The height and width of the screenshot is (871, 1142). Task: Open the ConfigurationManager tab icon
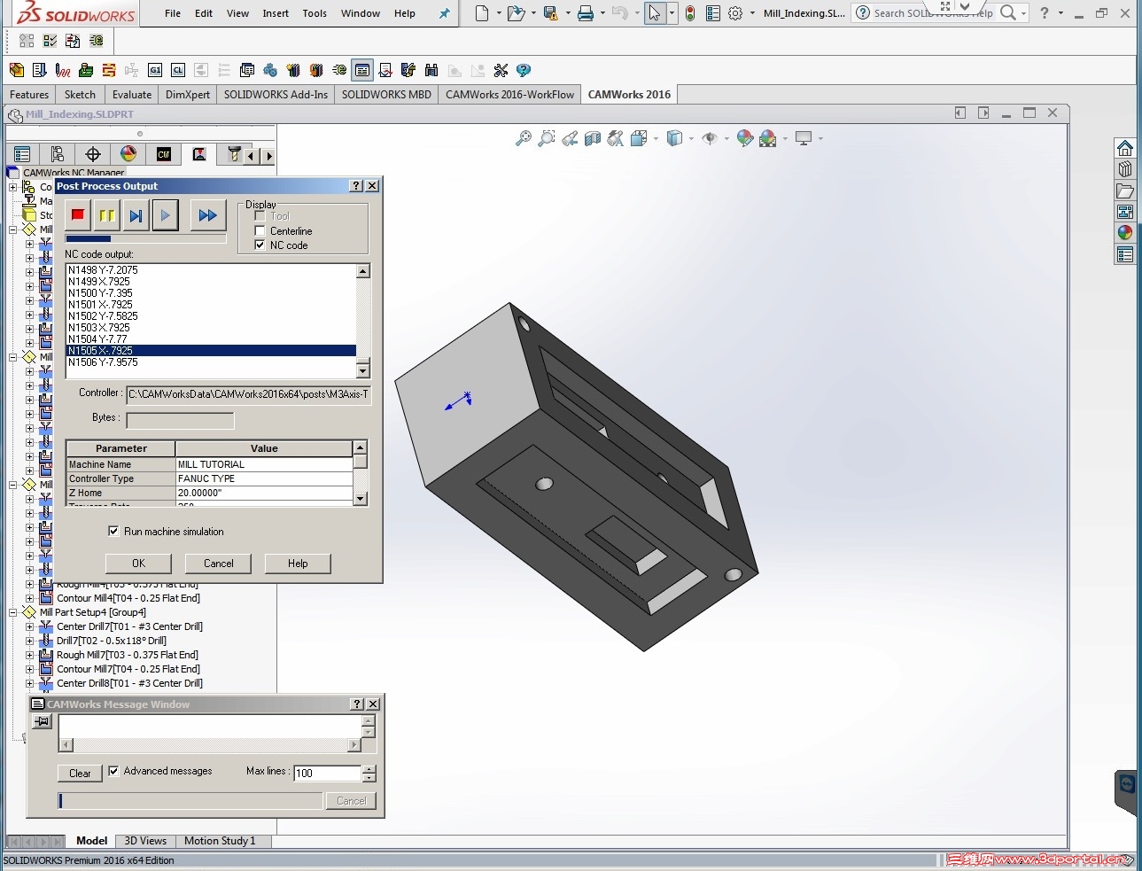[58, 154]
